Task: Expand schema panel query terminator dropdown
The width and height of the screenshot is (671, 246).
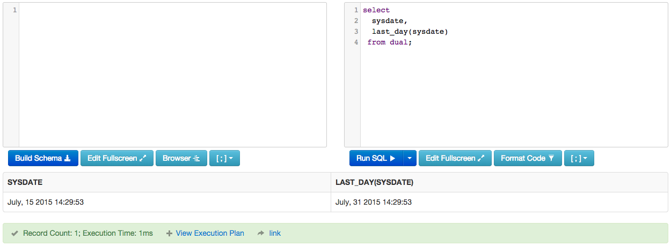Action: 224,158
